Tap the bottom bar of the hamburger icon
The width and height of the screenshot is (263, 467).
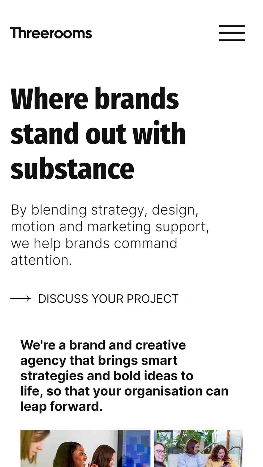coord(232,40)
